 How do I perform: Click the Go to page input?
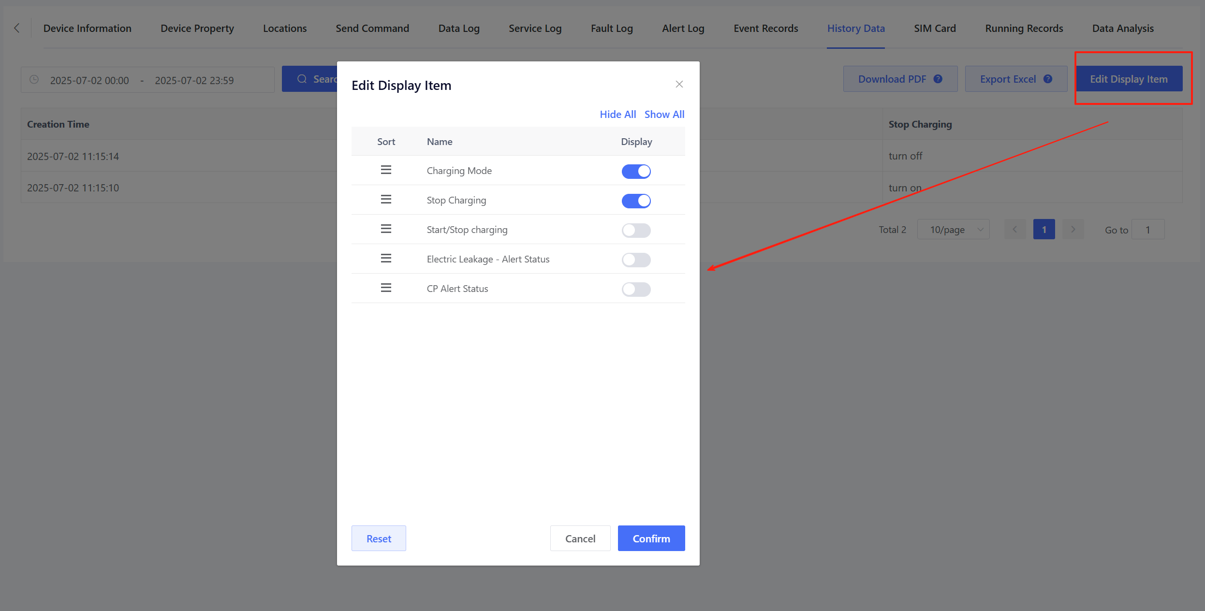[1147, 230]
